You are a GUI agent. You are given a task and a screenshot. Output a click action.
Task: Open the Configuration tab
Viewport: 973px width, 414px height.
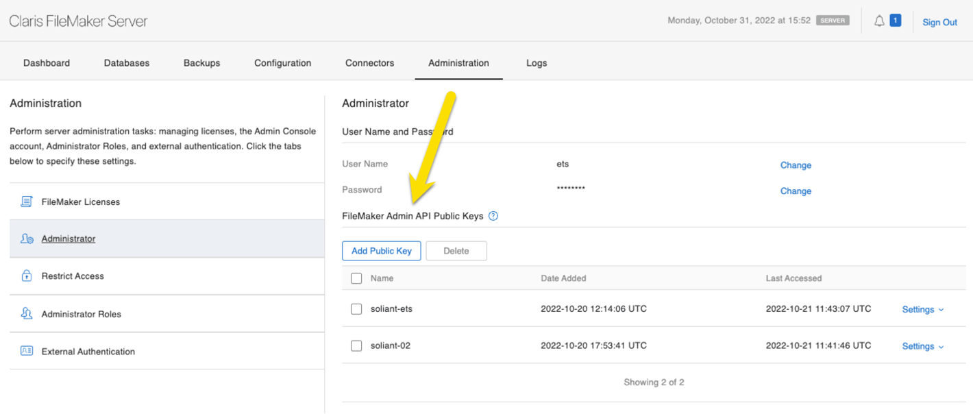(x=283, y=62)
